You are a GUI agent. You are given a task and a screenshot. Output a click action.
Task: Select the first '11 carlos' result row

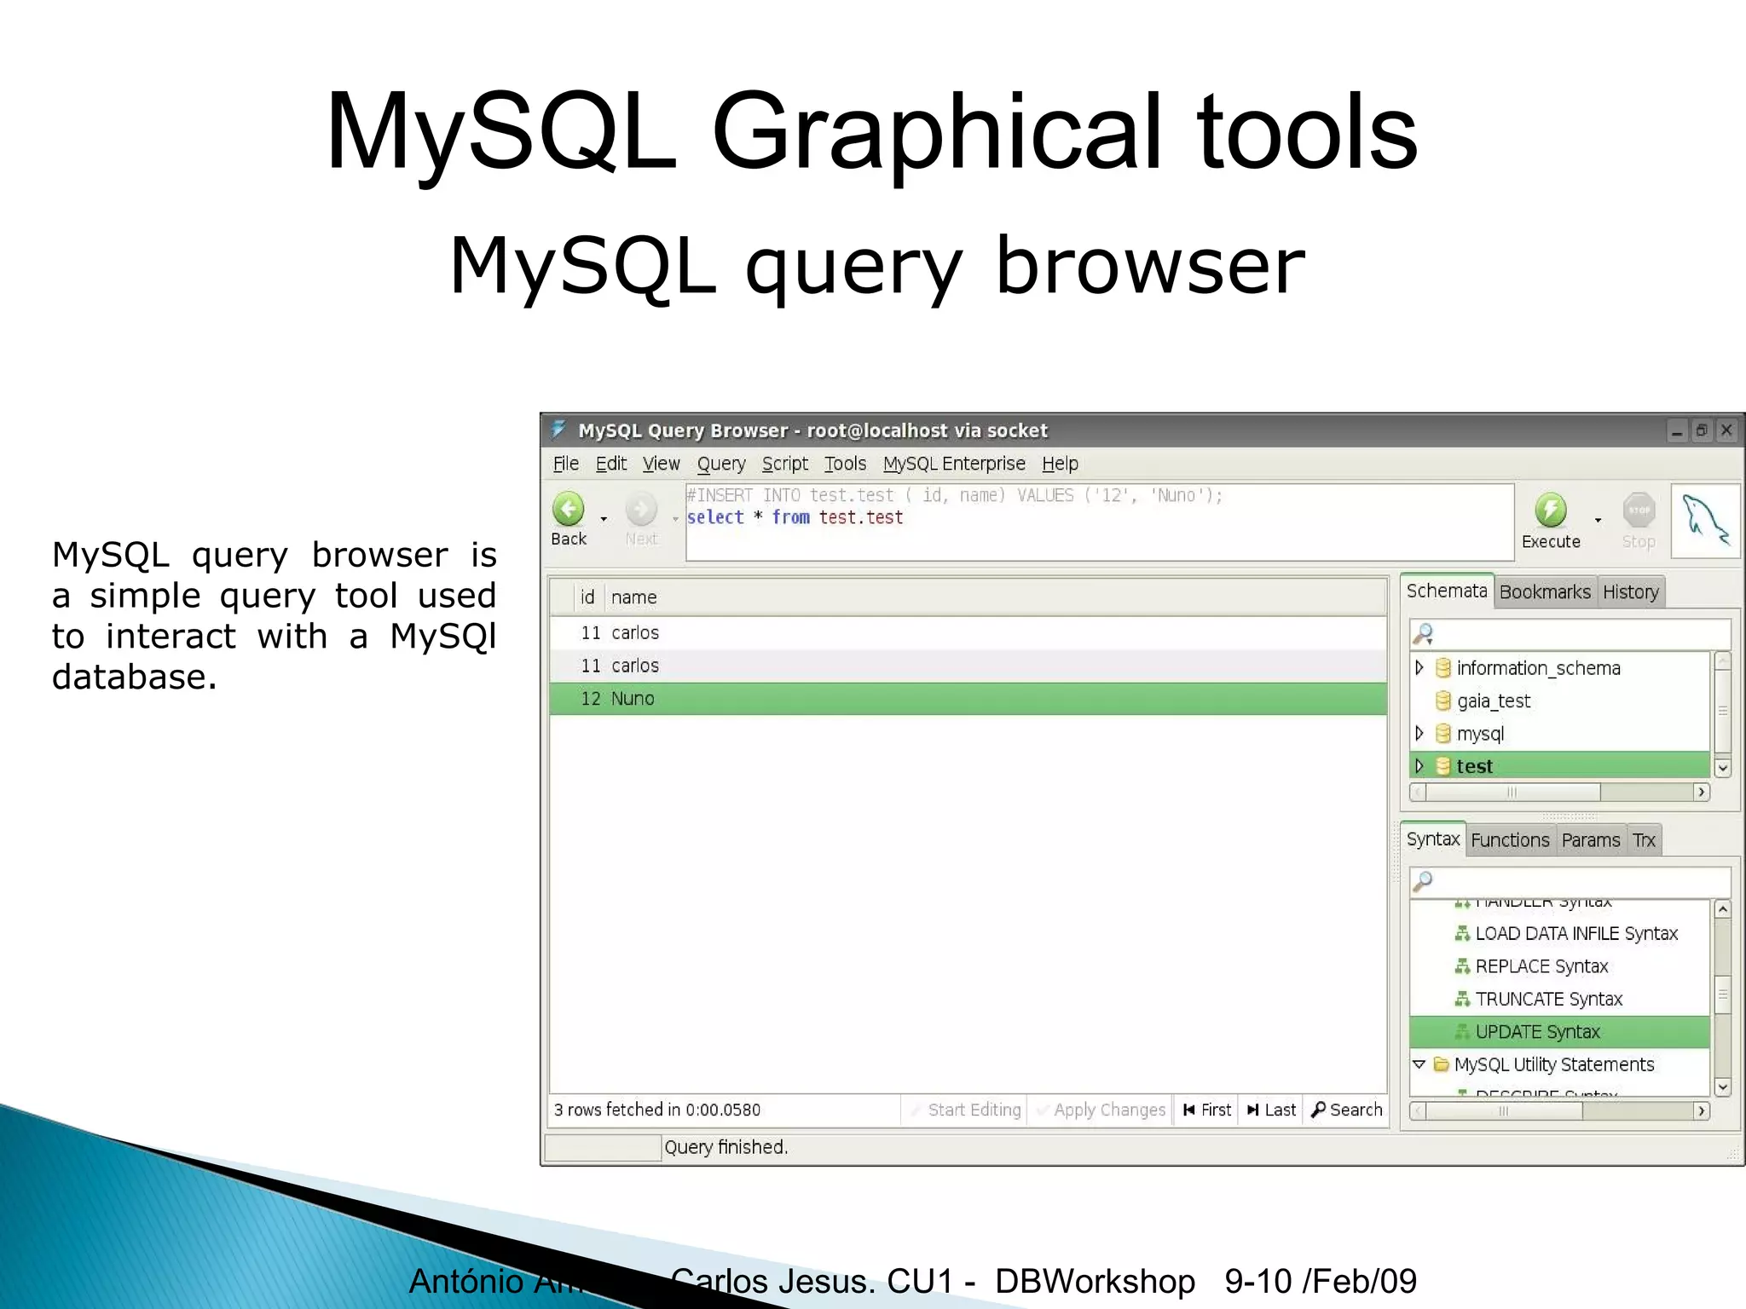[x=968, y=632]
